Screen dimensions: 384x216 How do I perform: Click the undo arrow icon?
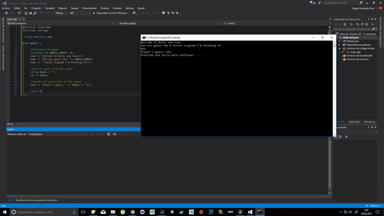[41, 13]
